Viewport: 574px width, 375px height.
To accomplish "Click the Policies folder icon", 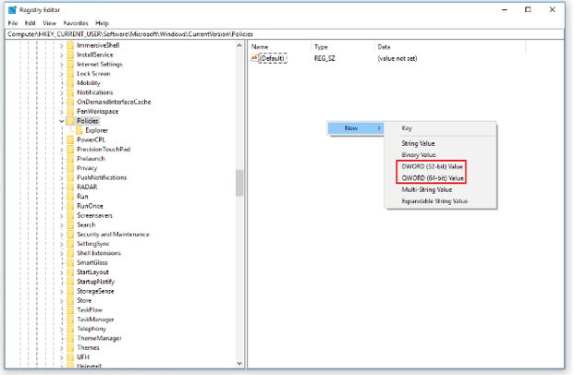I will coord(70,121).
